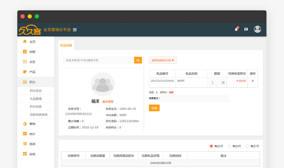Adjust the gift quantity stepper arrows
Viewport: 284px width, 168px height.
[223, 83]
